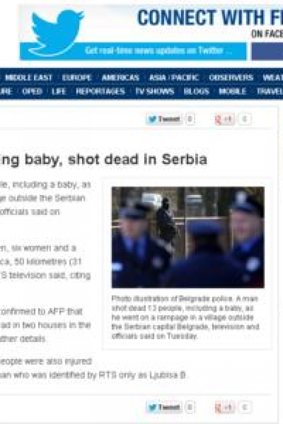Select the Asia / Pacific menu item
The width and height of the screenshot is (283, 424).
click(174, 77)
